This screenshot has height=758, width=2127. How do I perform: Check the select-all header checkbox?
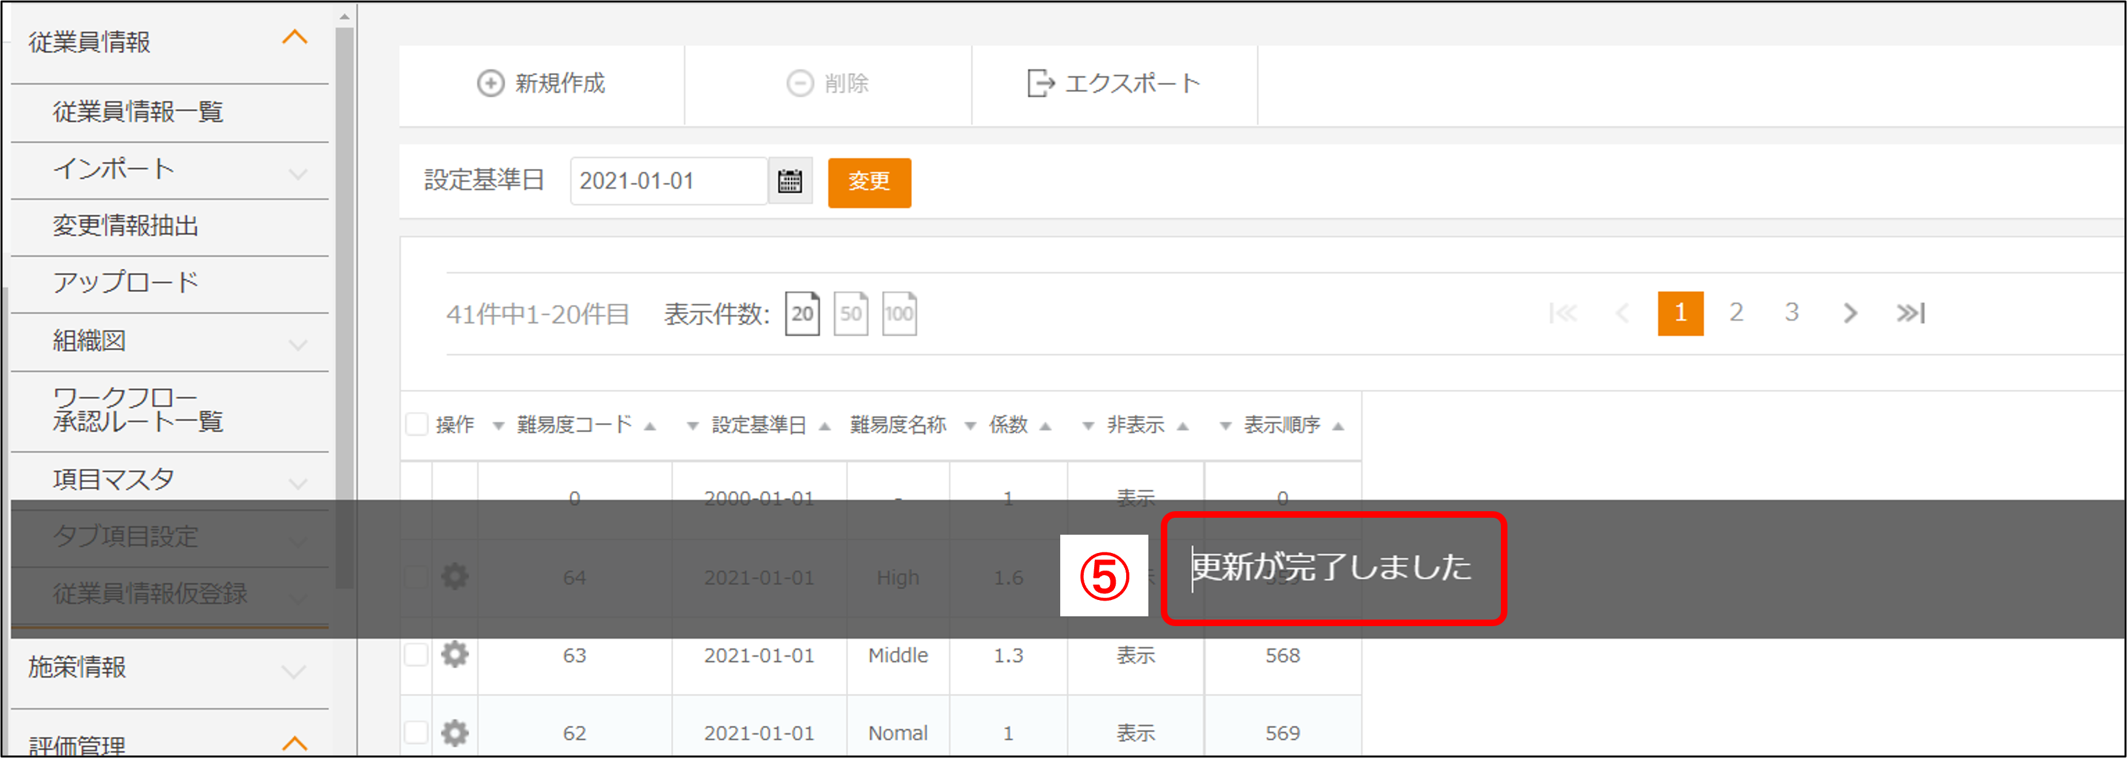tap(417, 424)
